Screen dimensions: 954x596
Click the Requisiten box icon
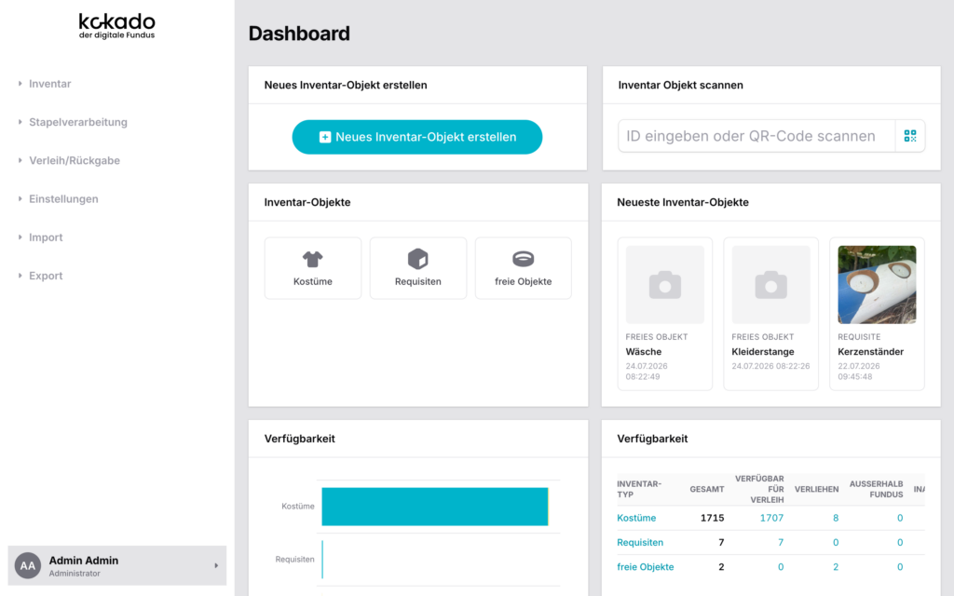click(418, 259)
